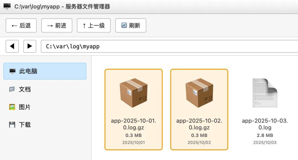Open 图片 in the sidebar

coord(25,107)
